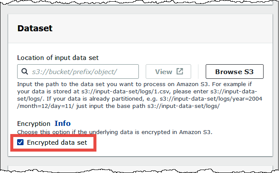Click the View button
This screenshot has height=173, width=279.
(x=168, y=72)
